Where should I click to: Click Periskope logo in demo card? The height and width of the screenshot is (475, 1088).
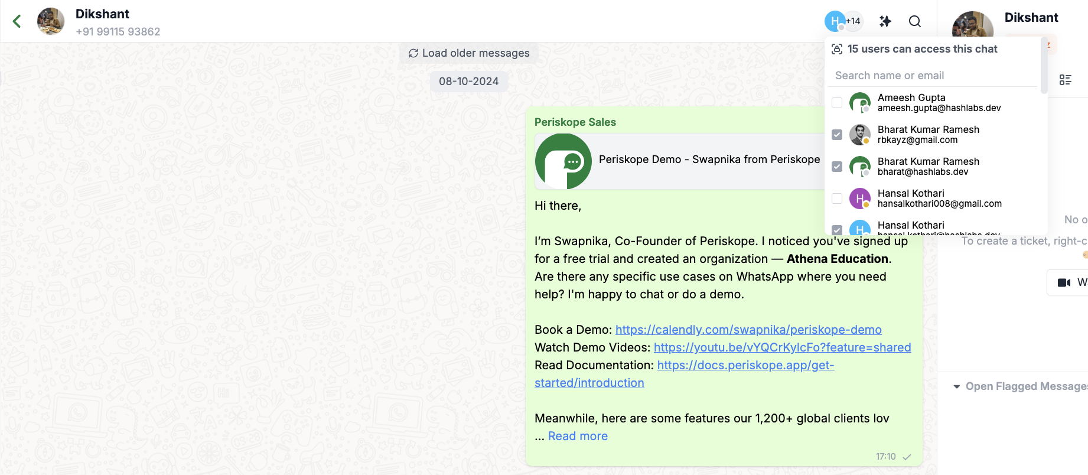(563, 161)
